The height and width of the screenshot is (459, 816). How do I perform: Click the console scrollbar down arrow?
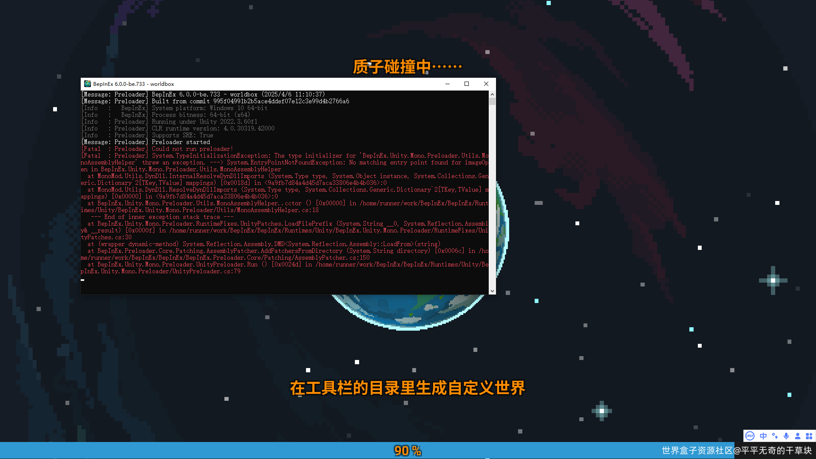(492, 291)
